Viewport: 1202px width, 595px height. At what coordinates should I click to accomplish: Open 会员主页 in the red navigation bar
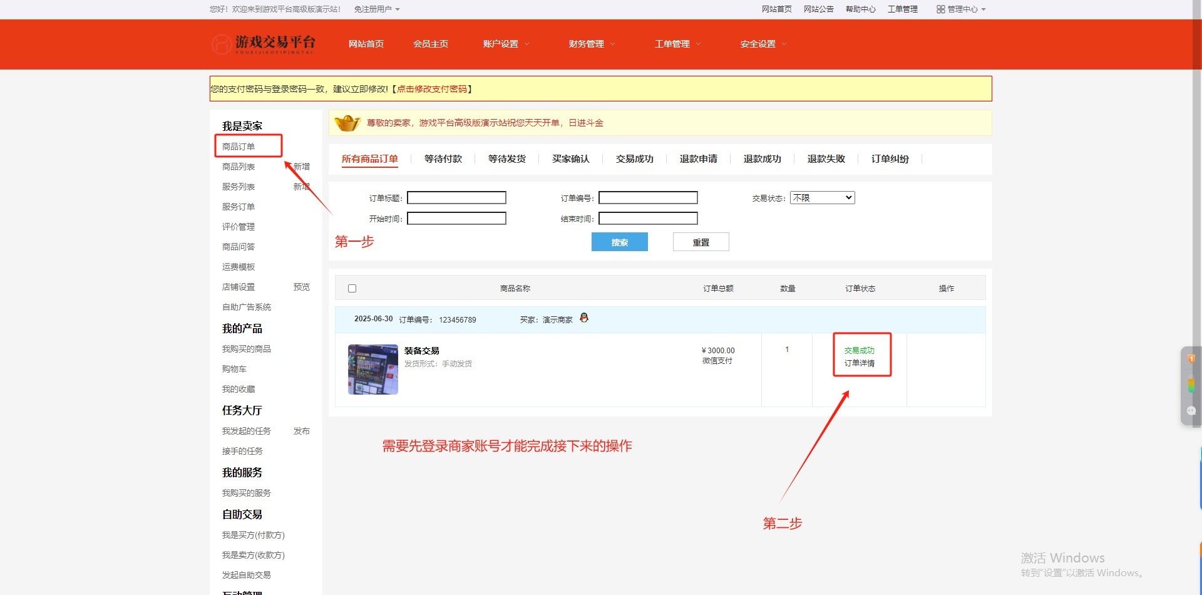click(431, 44)
